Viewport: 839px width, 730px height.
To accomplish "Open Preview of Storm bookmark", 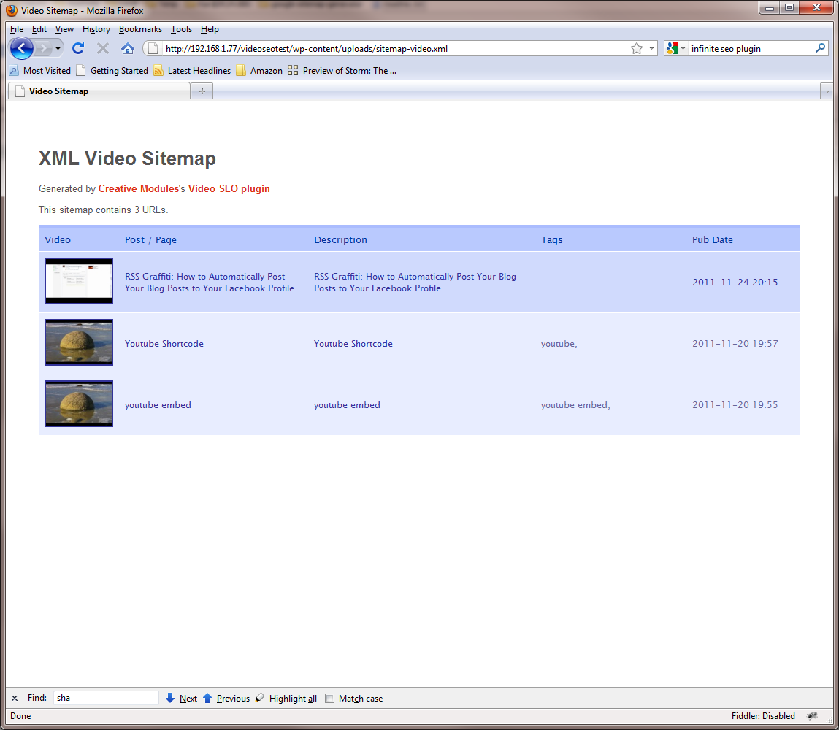I will coord(342,71).
